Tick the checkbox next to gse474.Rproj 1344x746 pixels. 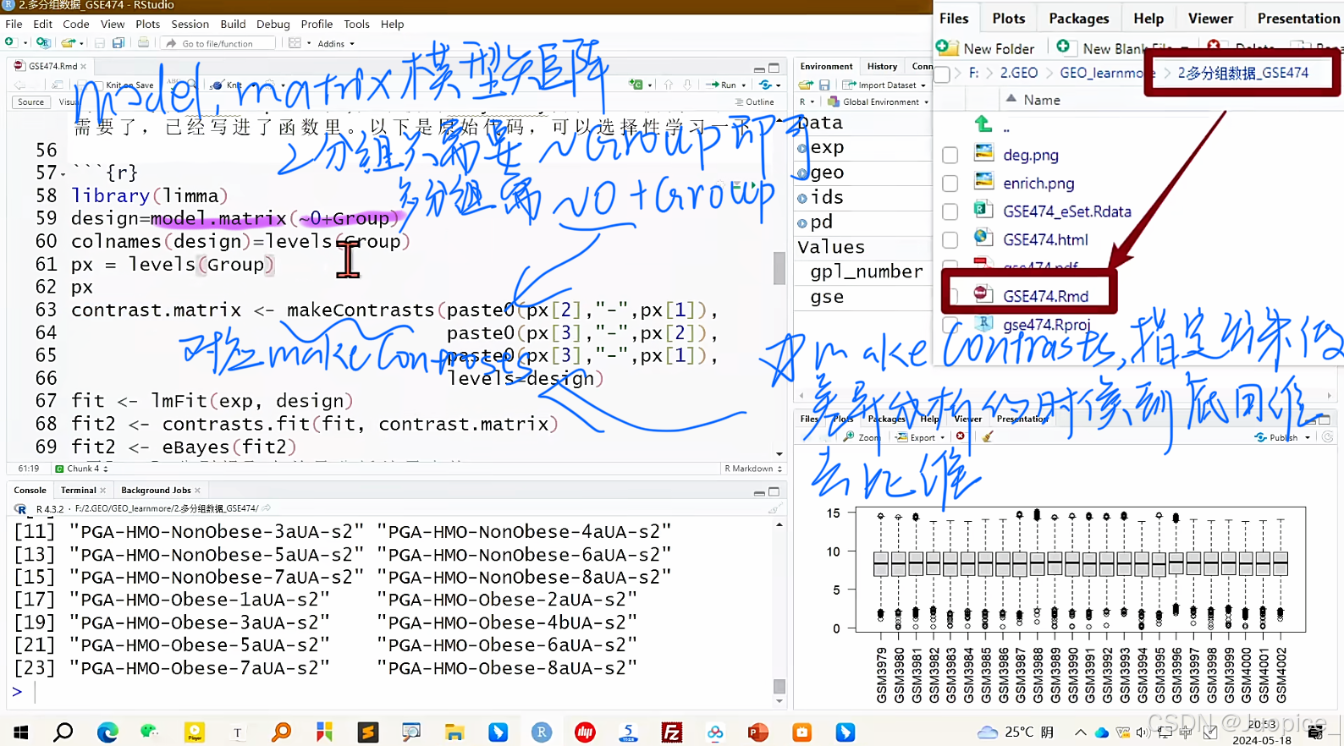coord(950,324)
